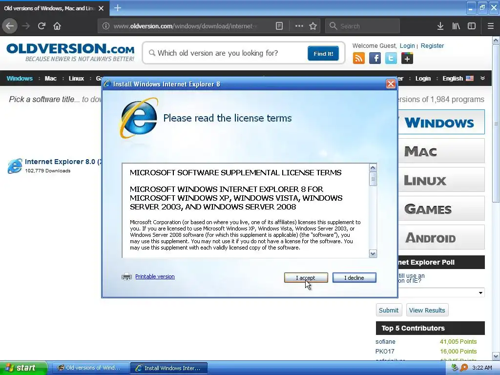This screenshot has width=500, height=375.
Task: Open the Windows menu in site navigation
Action: (x=20, y=79)
